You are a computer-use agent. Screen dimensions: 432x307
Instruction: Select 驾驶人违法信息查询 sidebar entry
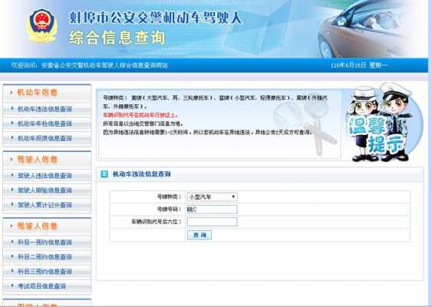(45, 176)
